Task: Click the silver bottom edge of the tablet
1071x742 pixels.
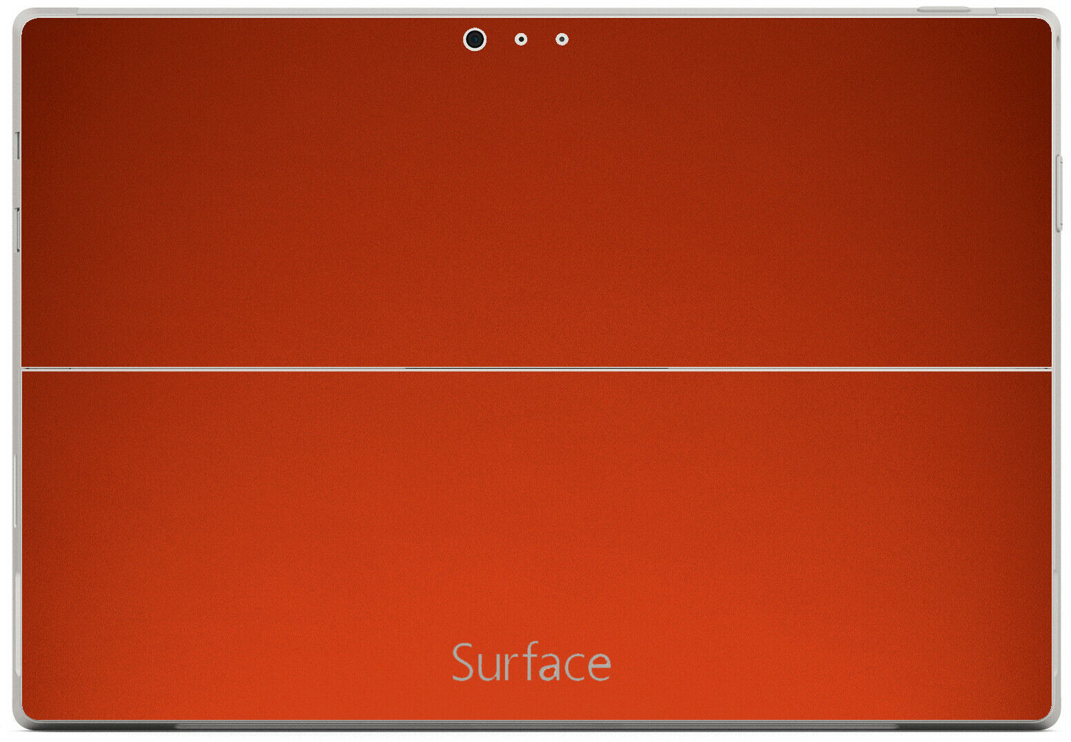Action: point(535,726)
